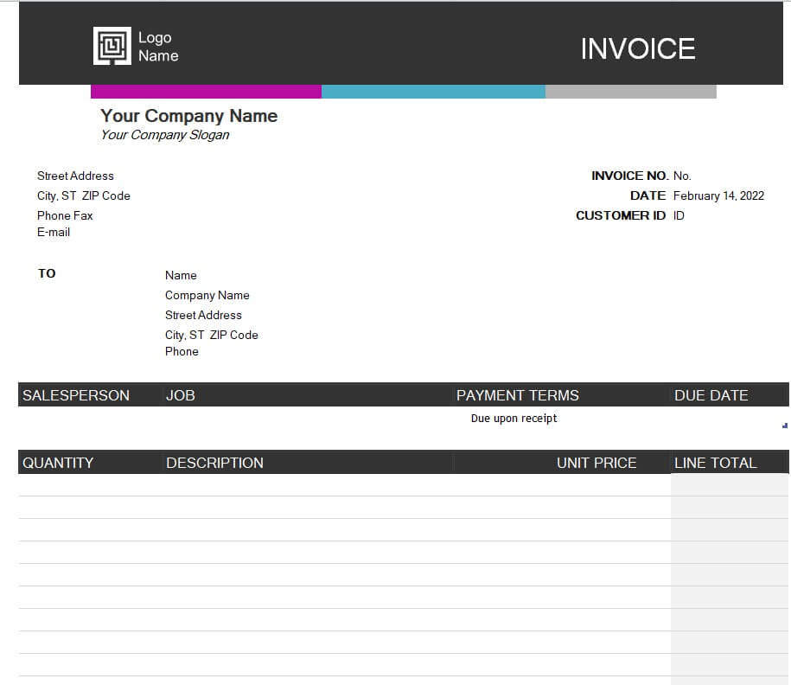Click the DESCRIPTION column header
Screen dimensions: 791x685
pyautogui.click(x=214, y=463)
